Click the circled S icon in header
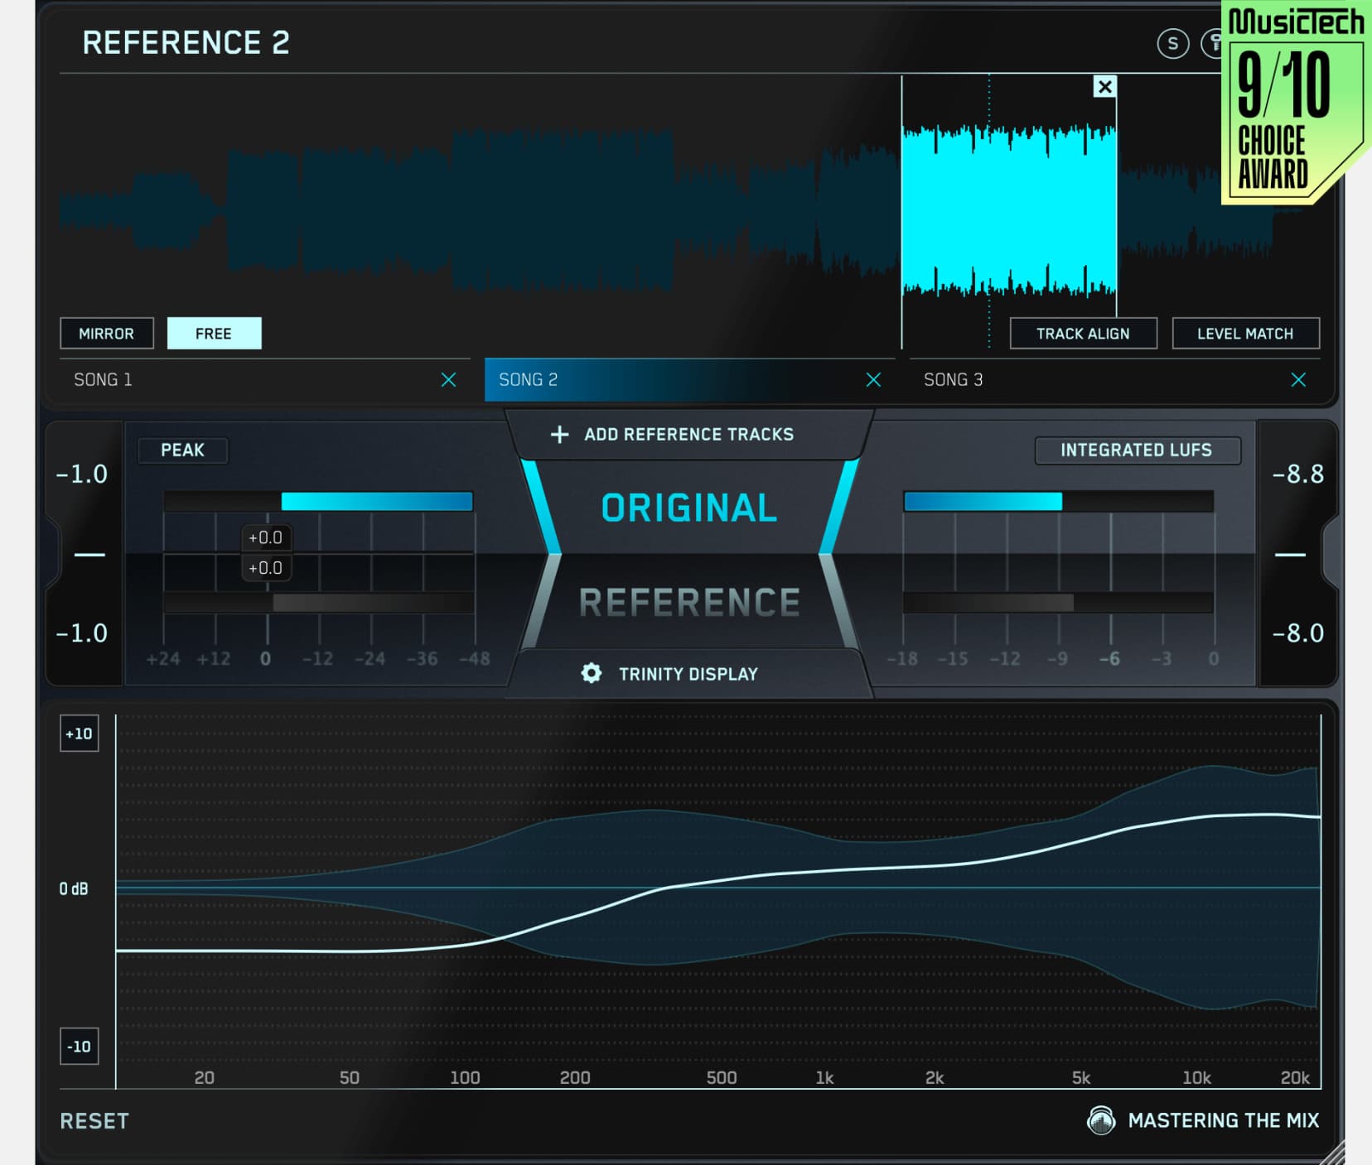The width and height of the screenshot is (1372, 1165). tap(1172, 44)
